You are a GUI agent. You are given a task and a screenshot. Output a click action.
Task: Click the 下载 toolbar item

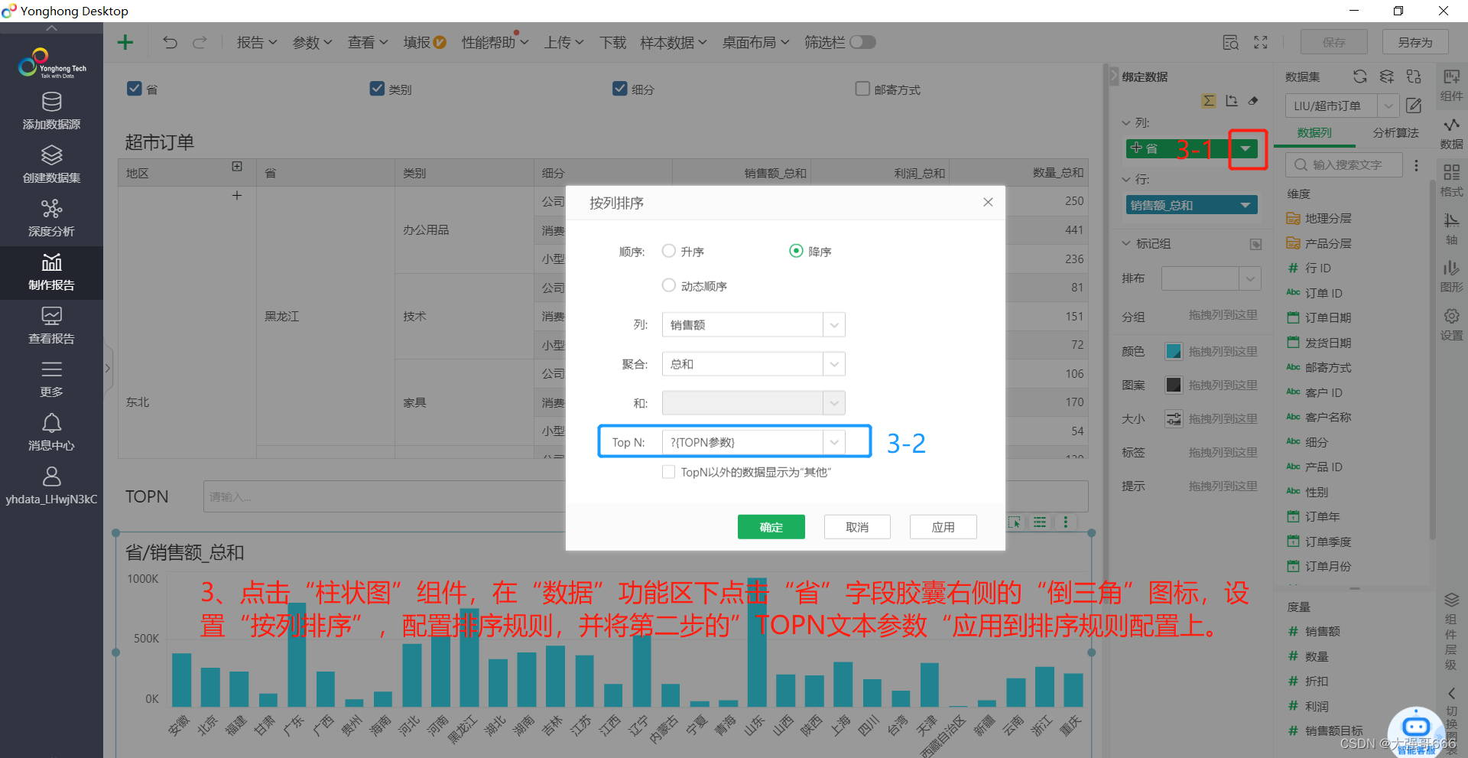(x=612, y=43)
